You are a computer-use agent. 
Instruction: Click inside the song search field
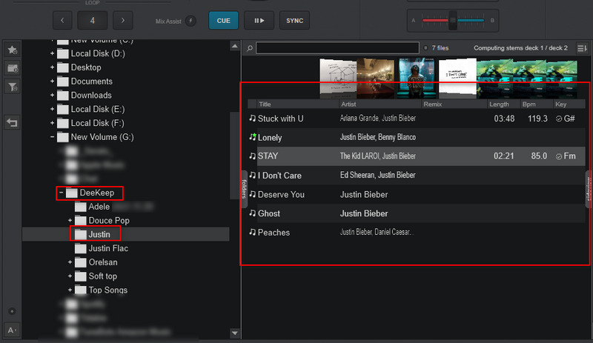337,48
